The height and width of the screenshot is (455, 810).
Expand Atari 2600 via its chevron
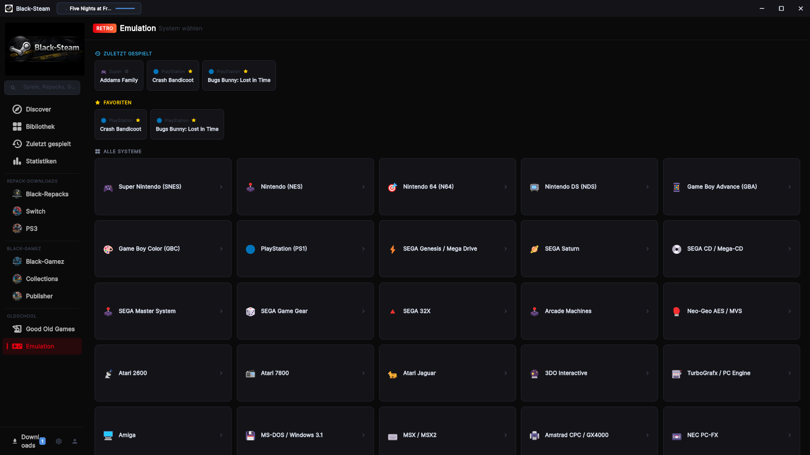pos(221,373)
